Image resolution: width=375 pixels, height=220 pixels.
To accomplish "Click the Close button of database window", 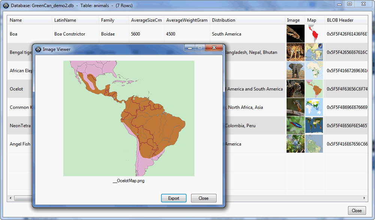I will [357, 211].
